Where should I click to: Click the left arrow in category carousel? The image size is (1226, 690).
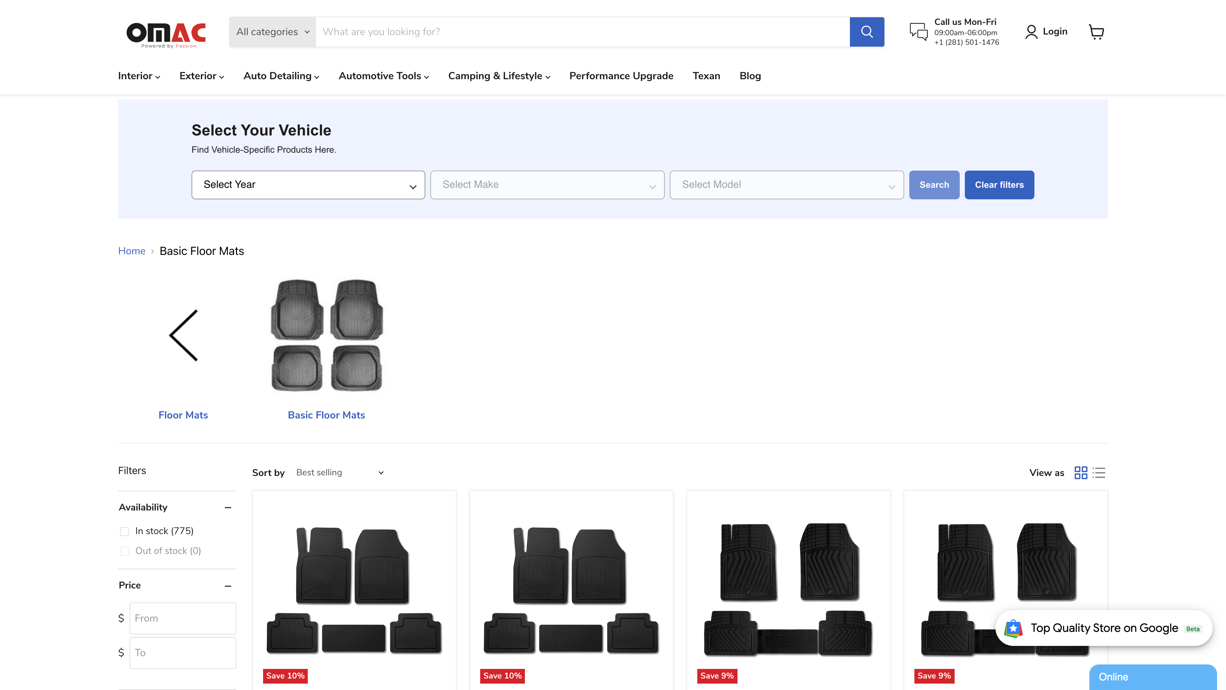183,335
